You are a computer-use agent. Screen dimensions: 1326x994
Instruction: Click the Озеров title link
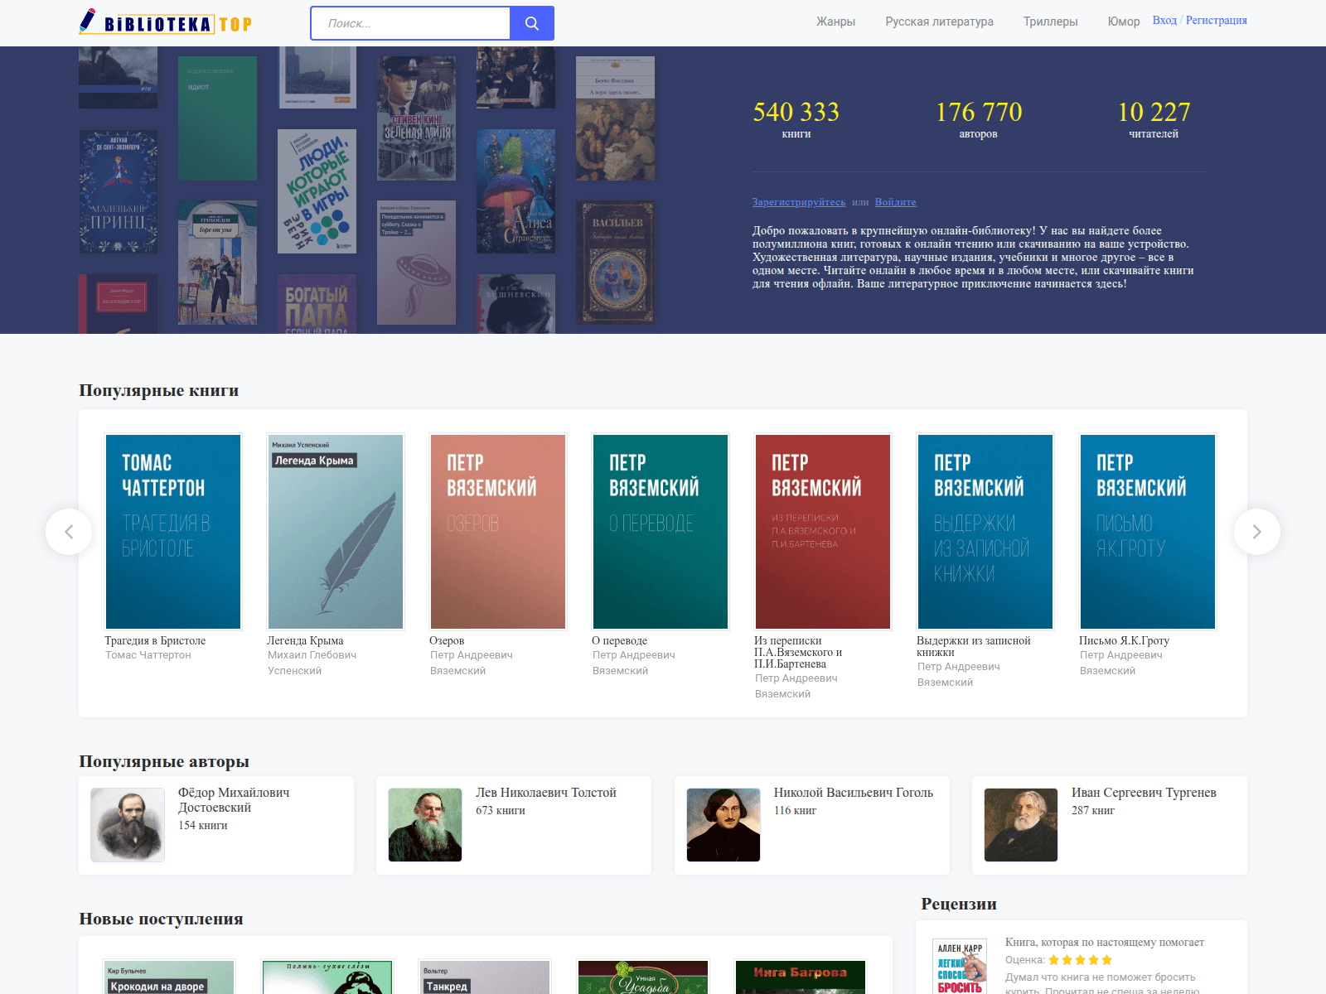click(x=447, y=641)
